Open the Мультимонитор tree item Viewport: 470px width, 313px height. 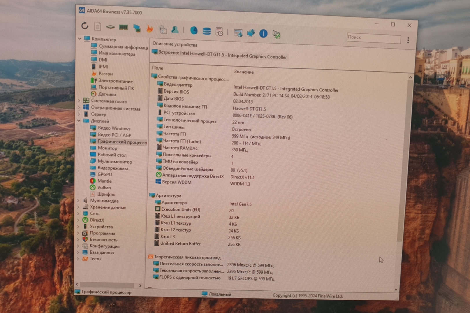(111, 161)
